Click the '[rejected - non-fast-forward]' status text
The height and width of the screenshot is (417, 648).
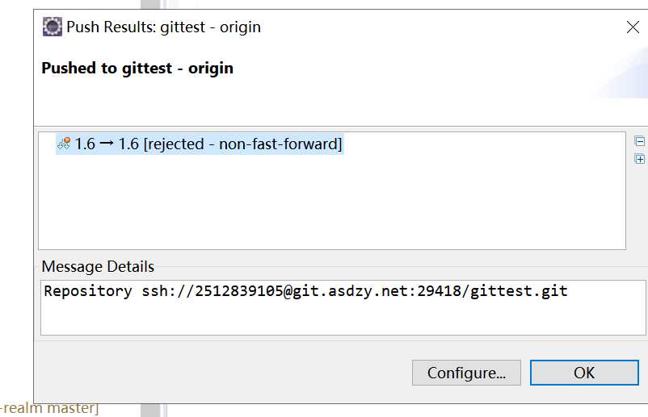(242, 144)
